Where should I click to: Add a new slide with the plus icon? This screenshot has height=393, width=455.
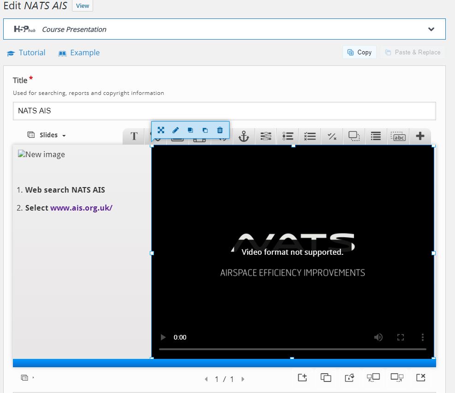pyautogui.click(x=302, y=377)
